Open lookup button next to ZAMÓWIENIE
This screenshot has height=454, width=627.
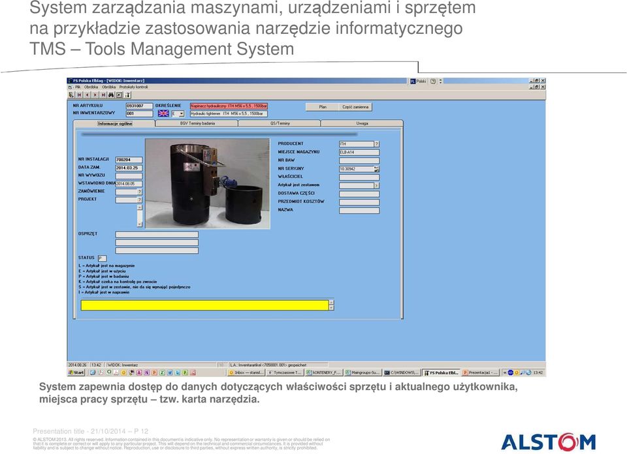pos(140,192)
